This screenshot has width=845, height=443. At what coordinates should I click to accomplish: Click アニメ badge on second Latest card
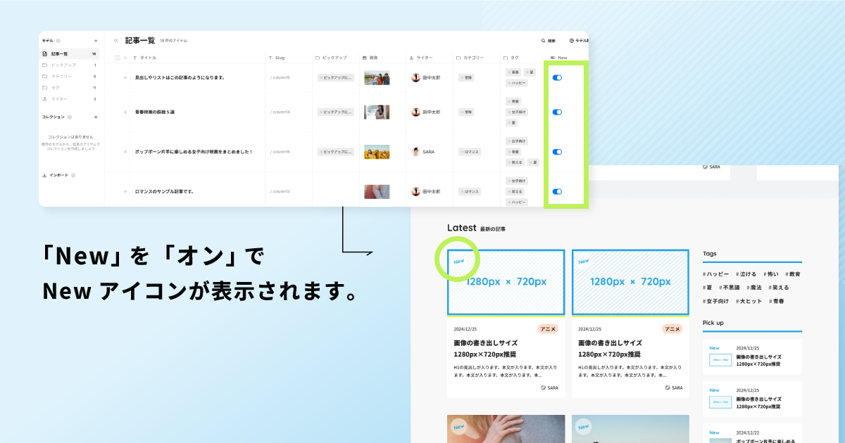coord(672,328)
